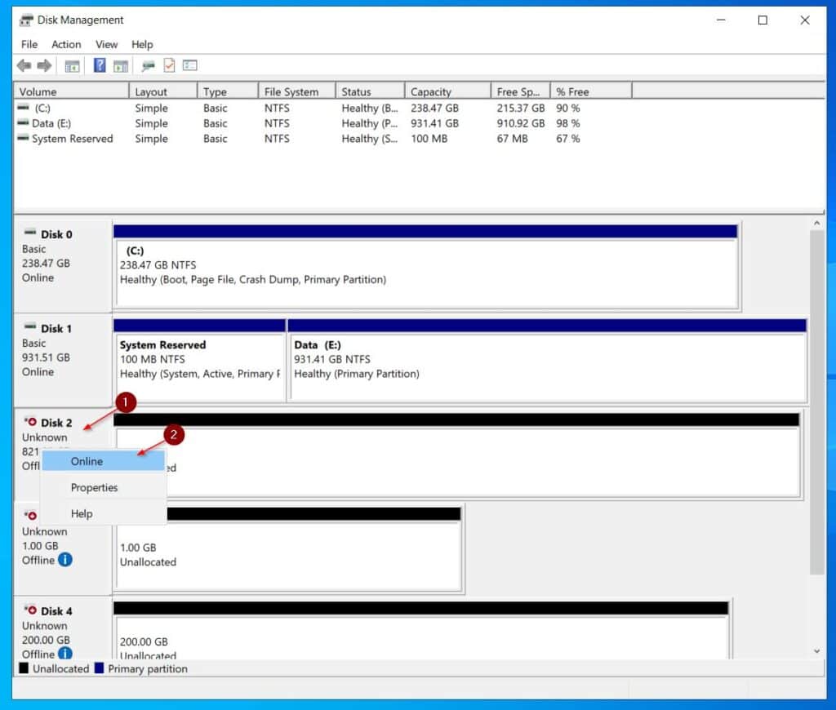
Task: Click the blue Primary partition legend swatch
Action: click(x=99, y=668)
